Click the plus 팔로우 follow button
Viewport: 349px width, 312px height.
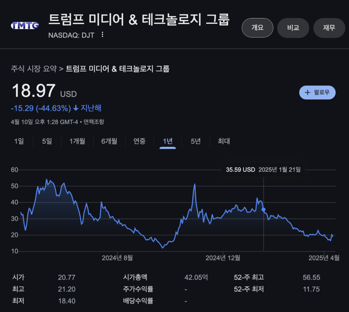(x=317, y=92)
